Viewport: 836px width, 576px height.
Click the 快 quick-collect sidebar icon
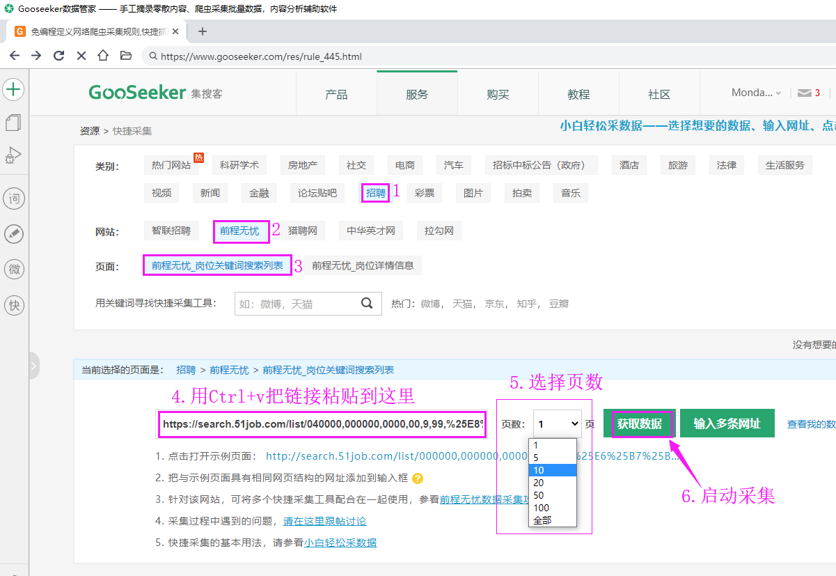pyautogui.click(x=14, y=304)
